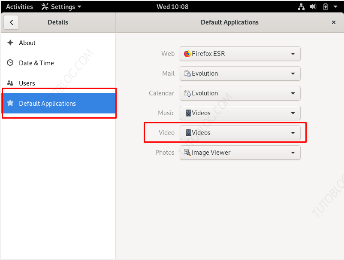Click the volume speaker icon in top bar
344x260 pixels.
click(x=313, y=6)
